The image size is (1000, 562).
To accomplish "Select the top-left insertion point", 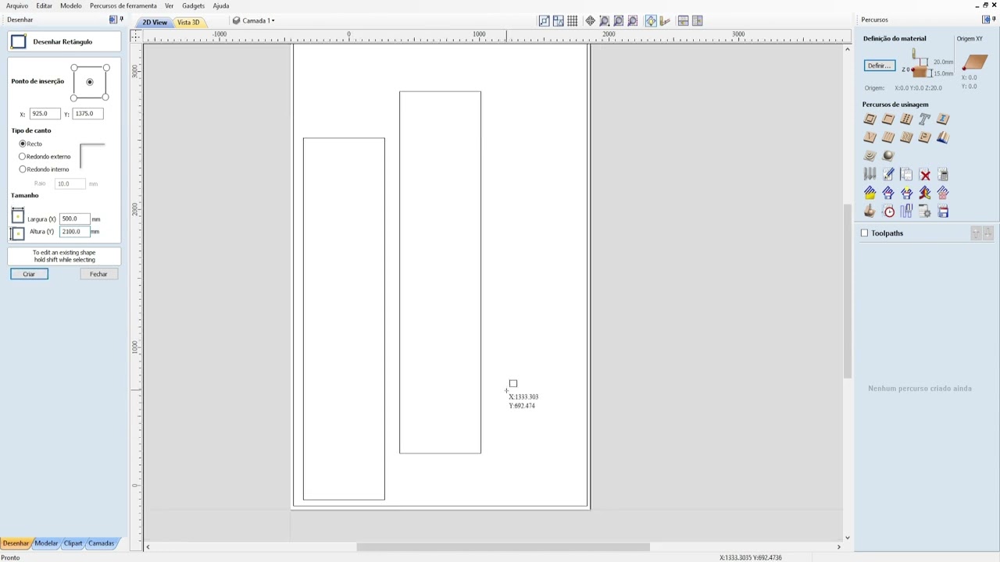I will (74, 68).
